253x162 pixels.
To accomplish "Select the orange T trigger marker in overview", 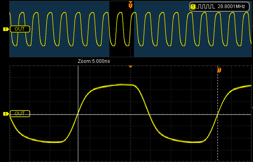I will tap(130, 5).
